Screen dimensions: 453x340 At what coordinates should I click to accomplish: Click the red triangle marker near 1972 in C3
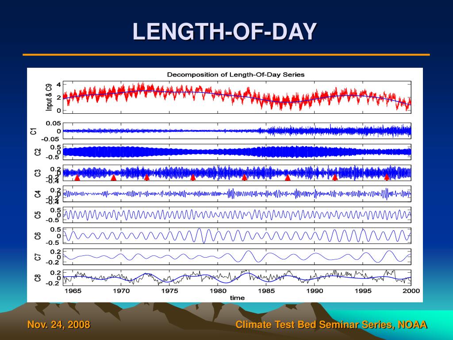pos(147,177)
